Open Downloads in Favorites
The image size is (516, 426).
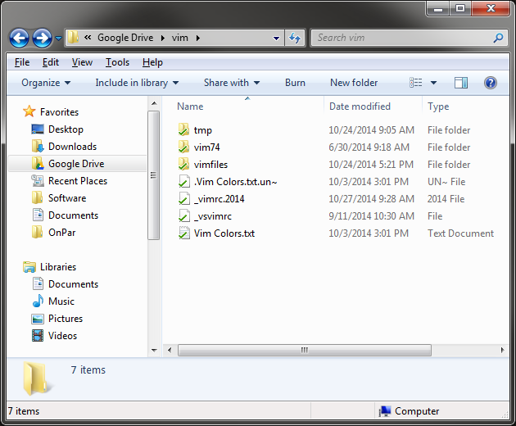pyautogui.click(x=72, y=147)
